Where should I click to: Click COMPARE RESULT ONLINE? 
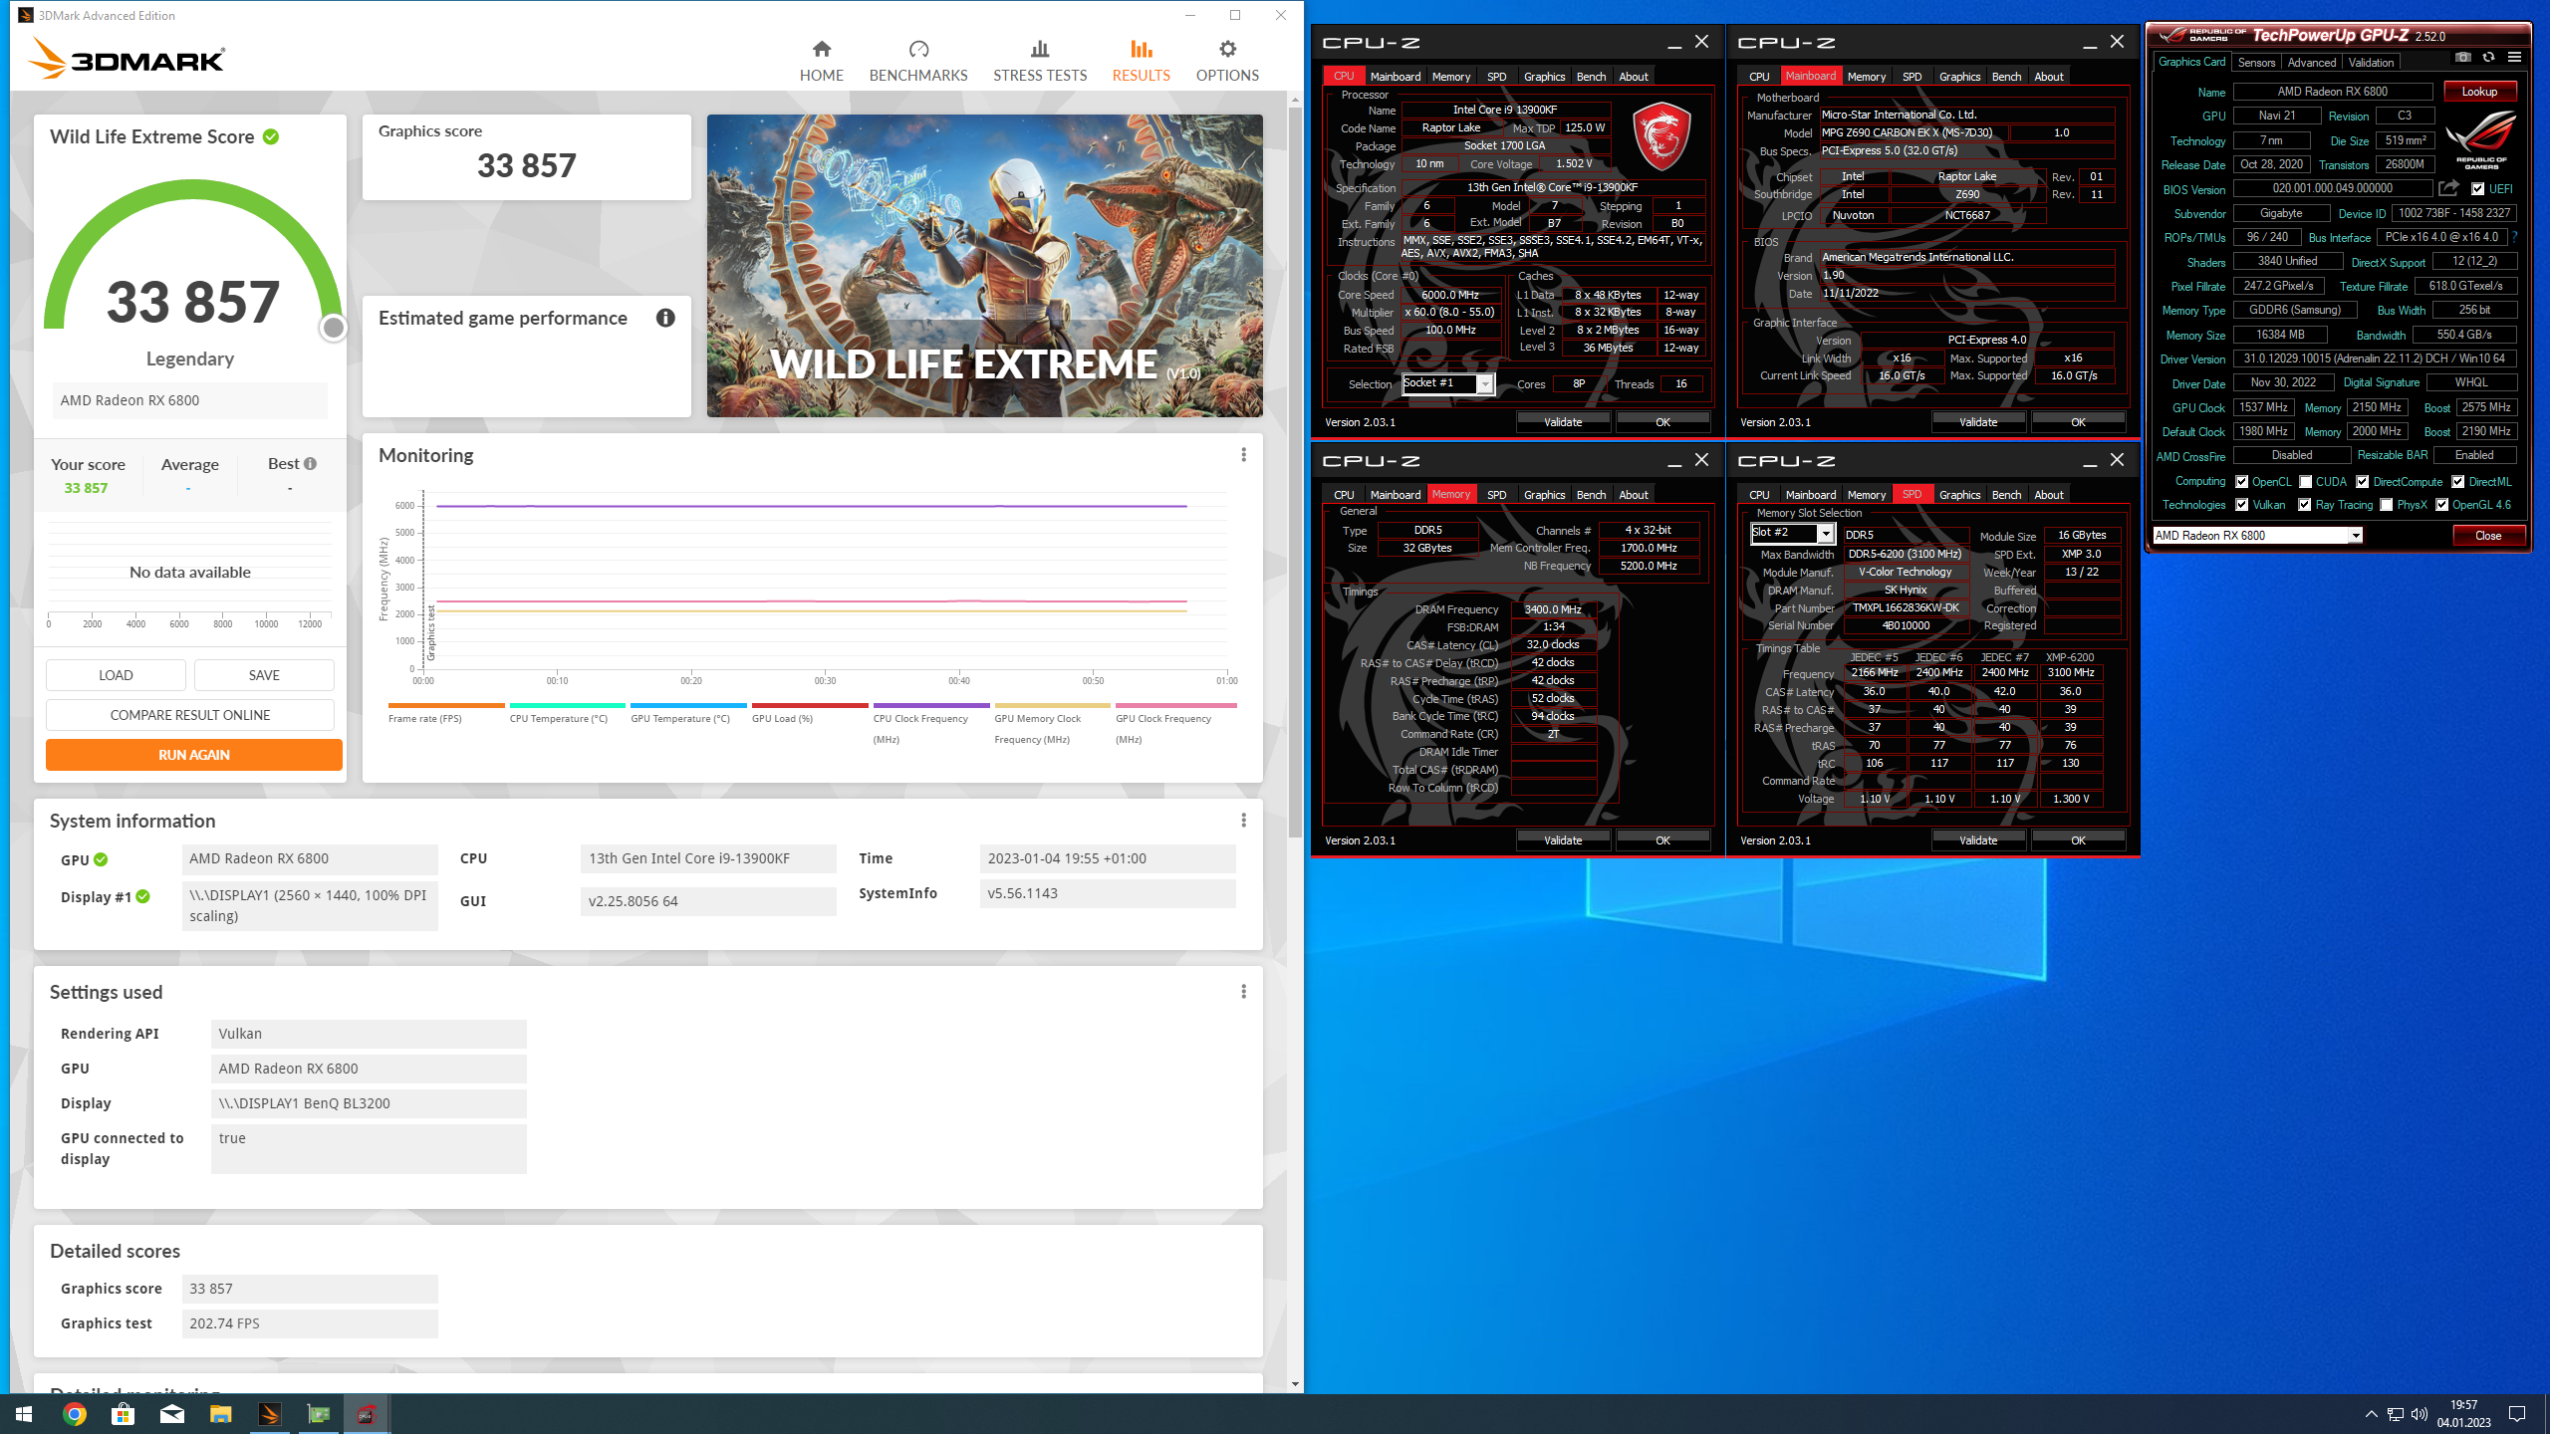coord(190,715)
